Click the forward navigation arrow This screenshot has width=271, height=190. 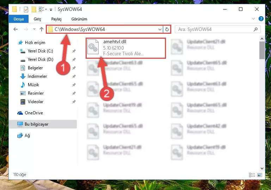tap(26, 29)
